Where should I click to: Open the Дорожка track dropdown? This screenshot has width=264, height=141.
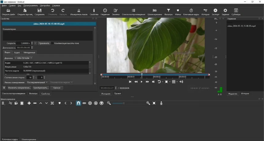click(x=23, y=58)
